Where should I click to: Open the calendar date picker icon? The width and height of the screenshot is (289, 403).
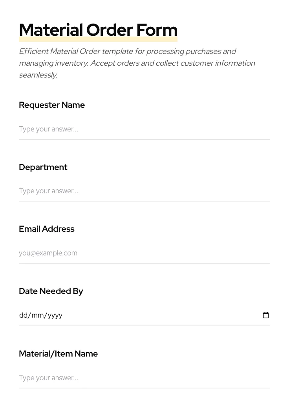point(266,315)
